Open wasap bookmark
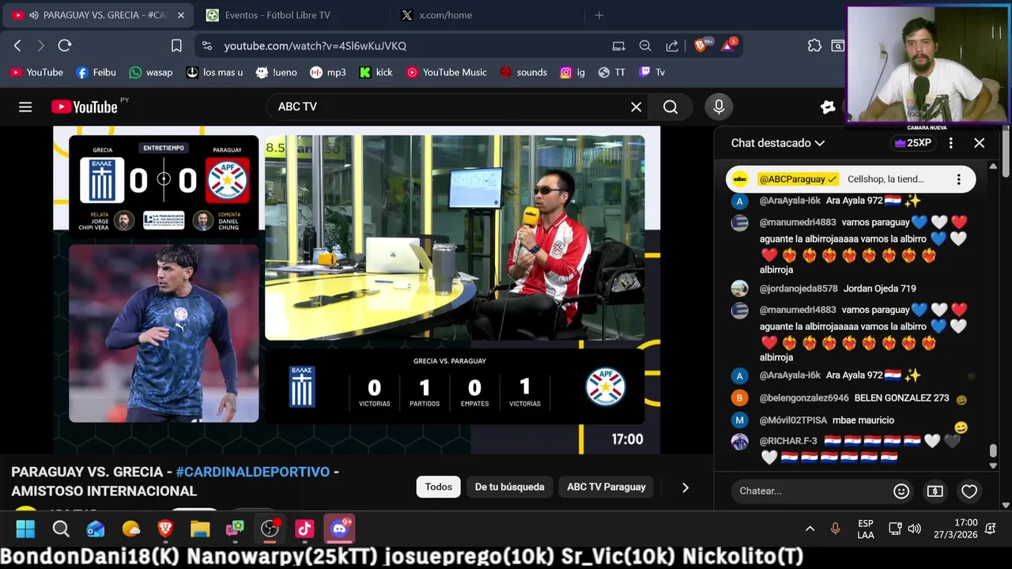This screenshot has height=569, width=1012. click(150, 72)
